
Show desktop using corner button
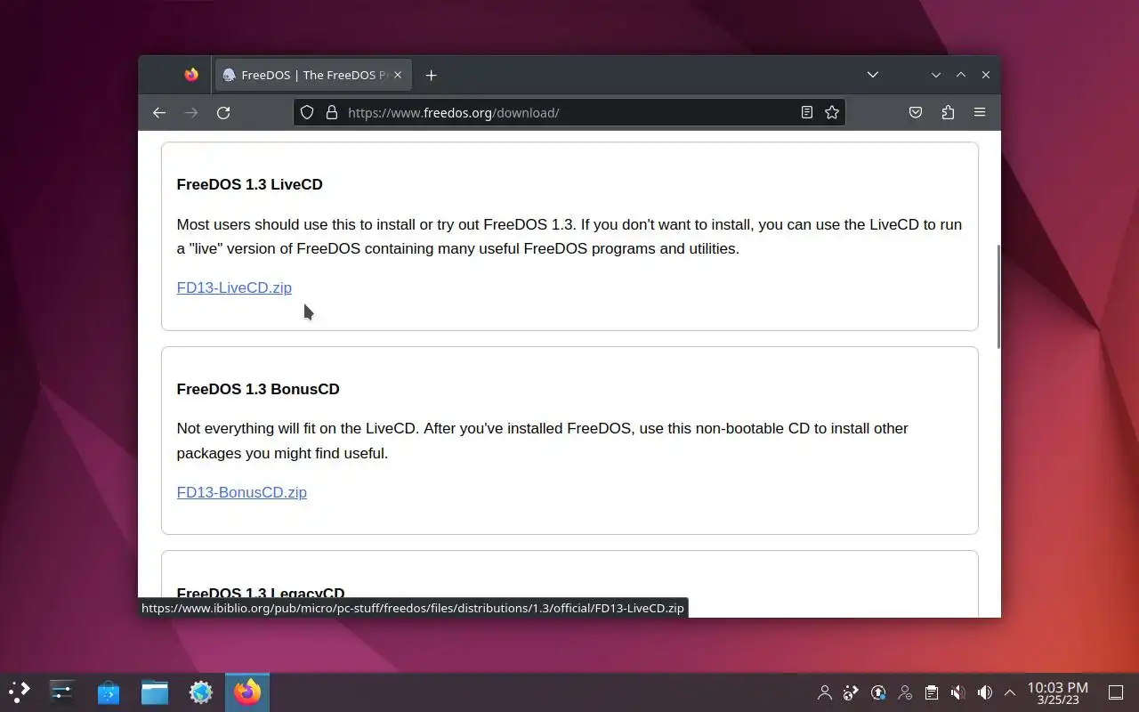[1116, 692]
